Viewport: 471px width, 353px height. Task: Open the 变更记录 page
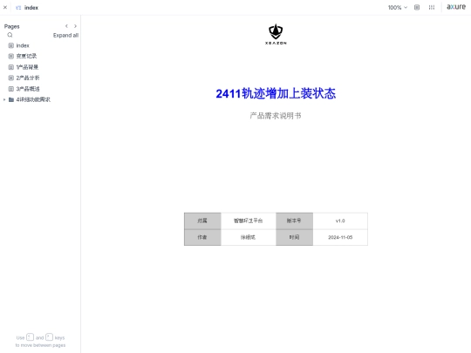pyautogui.click(x=26, y=56)
